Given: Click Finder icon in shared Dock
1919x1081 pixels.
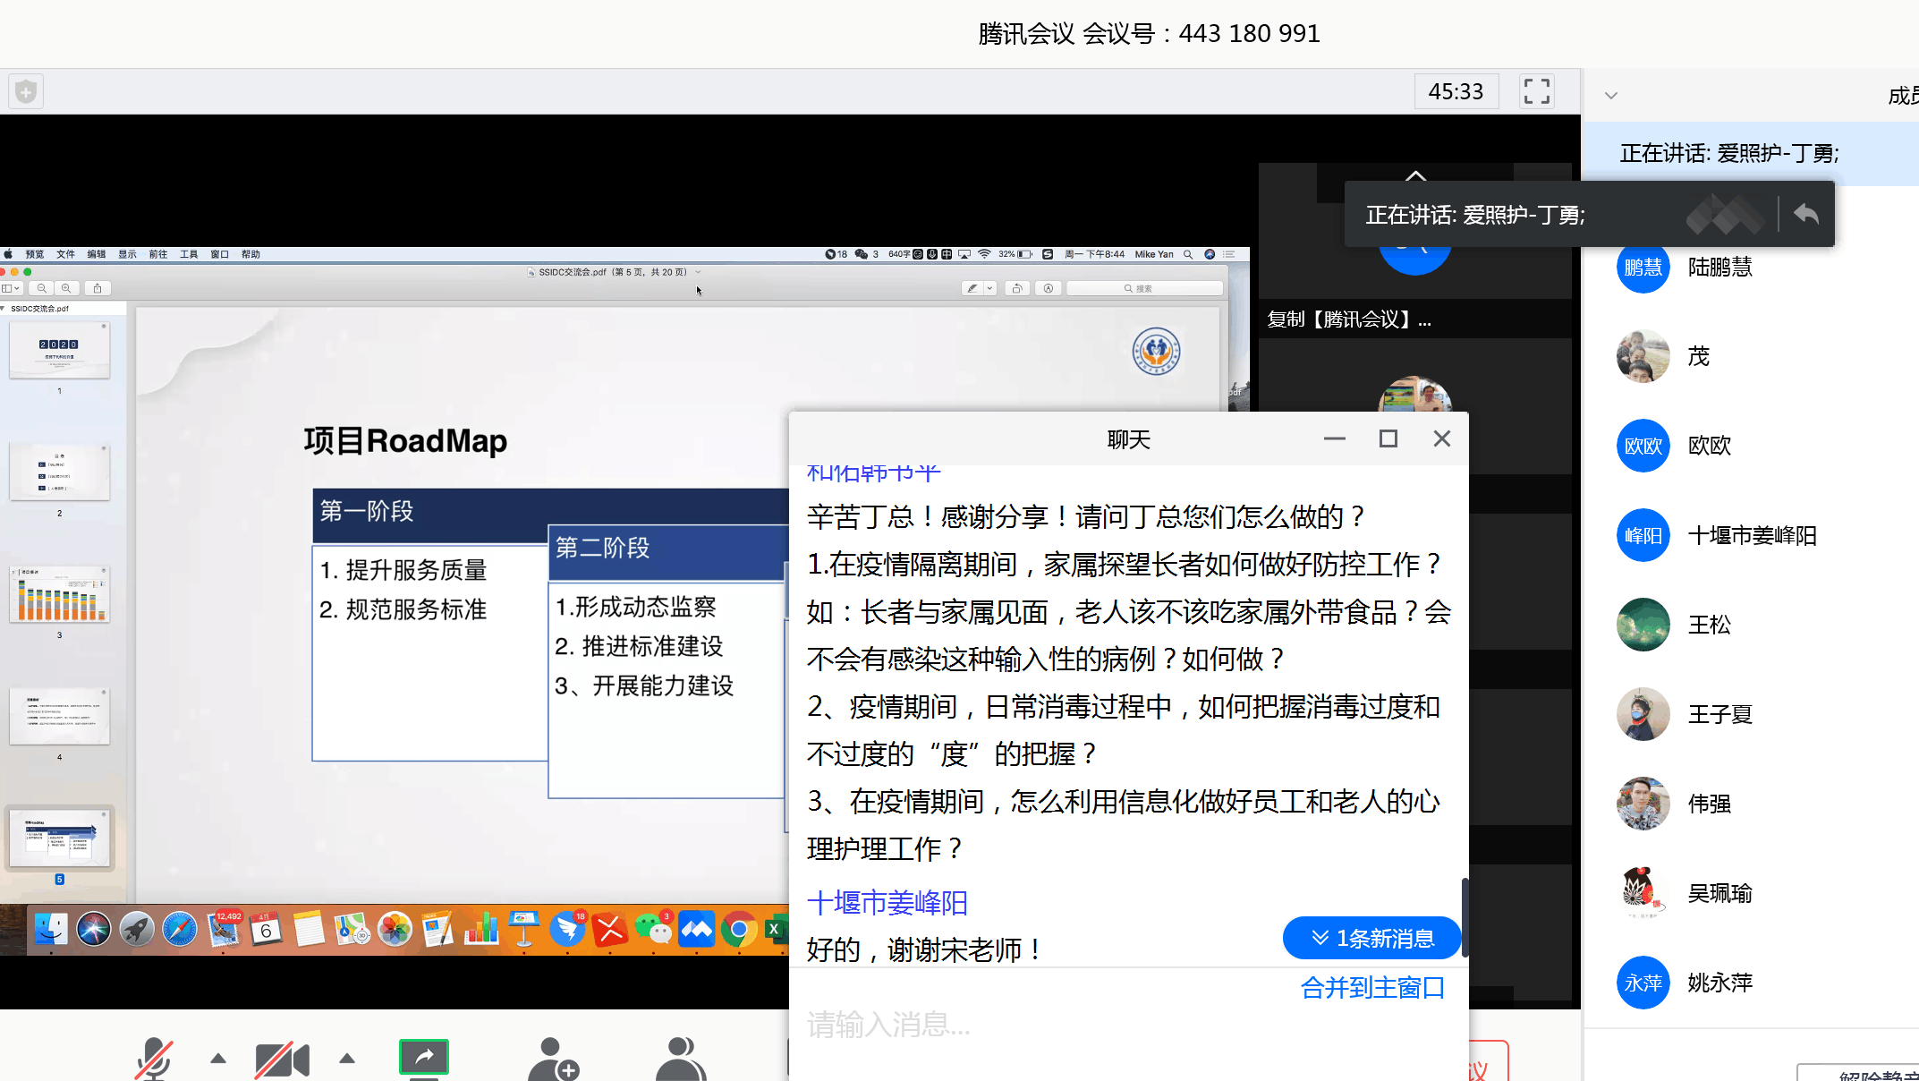Looking at the screenshot, I should tap(50, 930).
